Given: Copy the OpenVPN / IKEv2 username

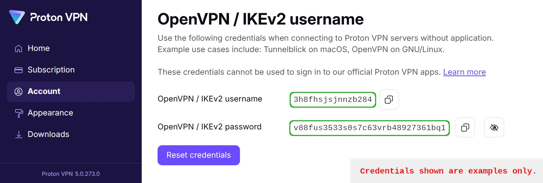Looking at the screenshot, I should click(389, 100).
